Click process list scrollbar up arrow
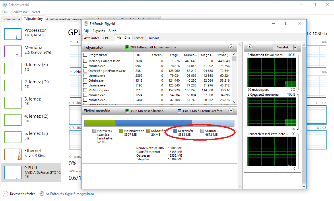The image size is (334, 201). coord(234,54)
